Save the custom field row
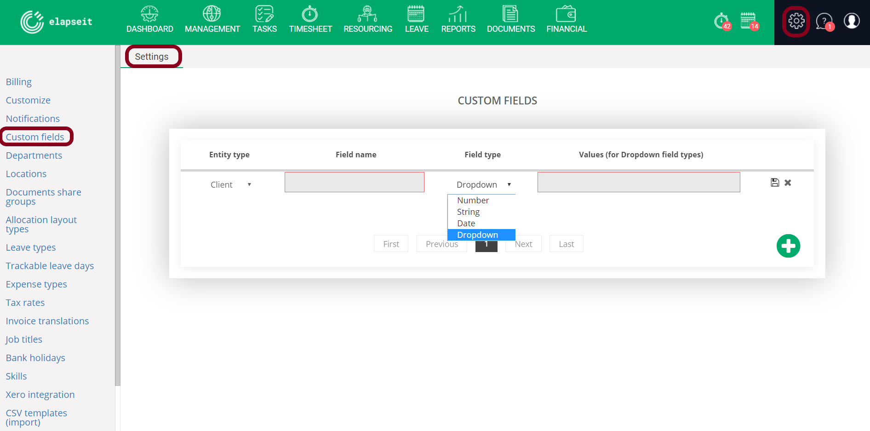This screenshot has height=431, width=870. coord(775,183)
